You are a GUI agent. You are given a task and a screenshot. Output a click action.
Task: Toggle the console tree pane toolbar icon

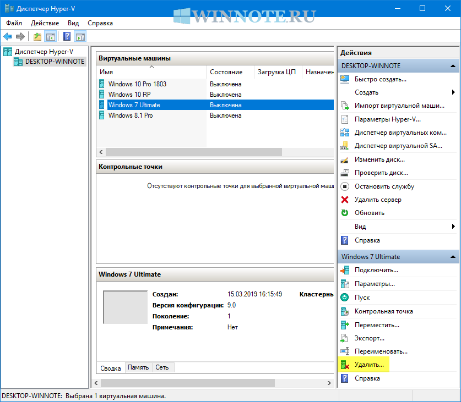[51, 37]
